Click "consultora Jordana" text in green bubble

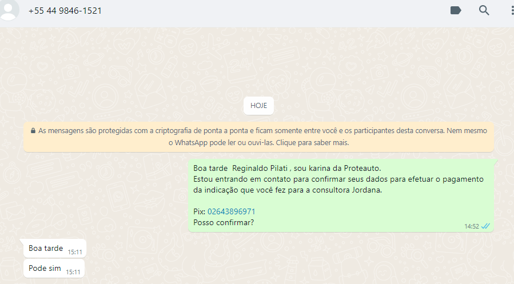(x=346, y=190)
